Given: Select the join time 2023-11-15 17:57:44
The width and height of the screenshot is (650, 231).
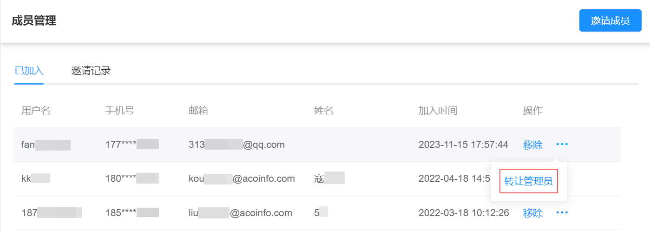Looking at the screenshot, I should coord(463,145).
